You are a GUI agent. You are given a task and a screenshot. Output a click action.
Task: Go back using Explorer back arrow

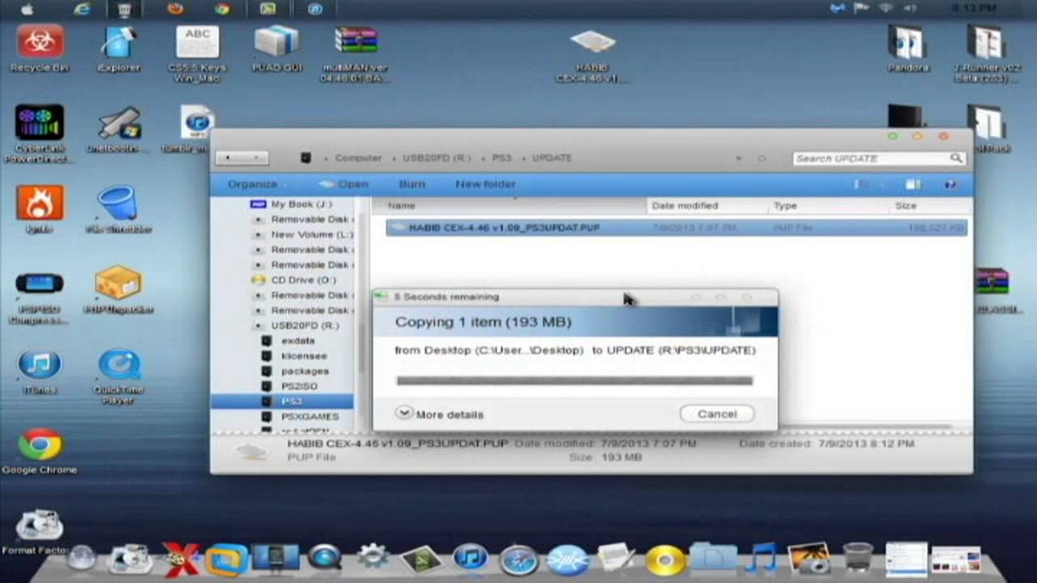(229, 157)
